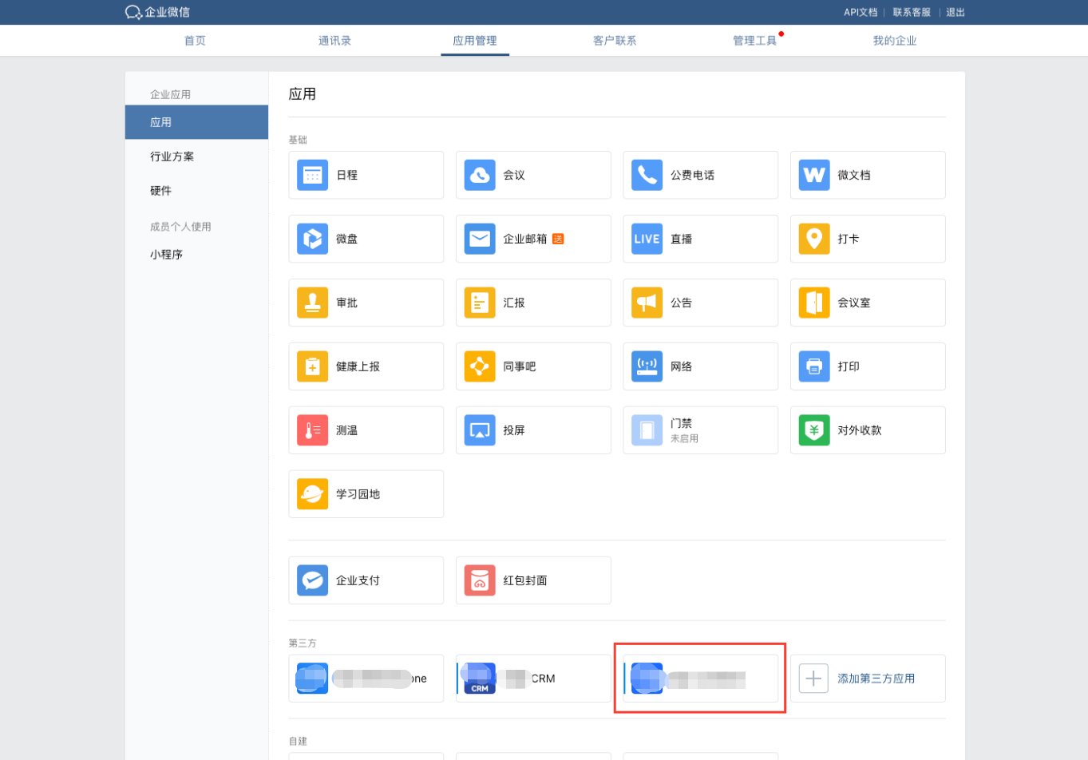
Task: Open the 日程 calendar app icon
Action: 312,175
